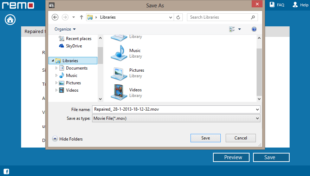The width and height of the screenshot is (310, 176).
Task: Collapse the Libraries tree node
Action: pos(53,61)
